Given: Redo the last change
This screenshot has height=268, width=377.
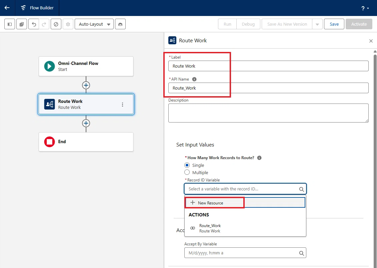Looking at the screenshot, I should (44, 24).
